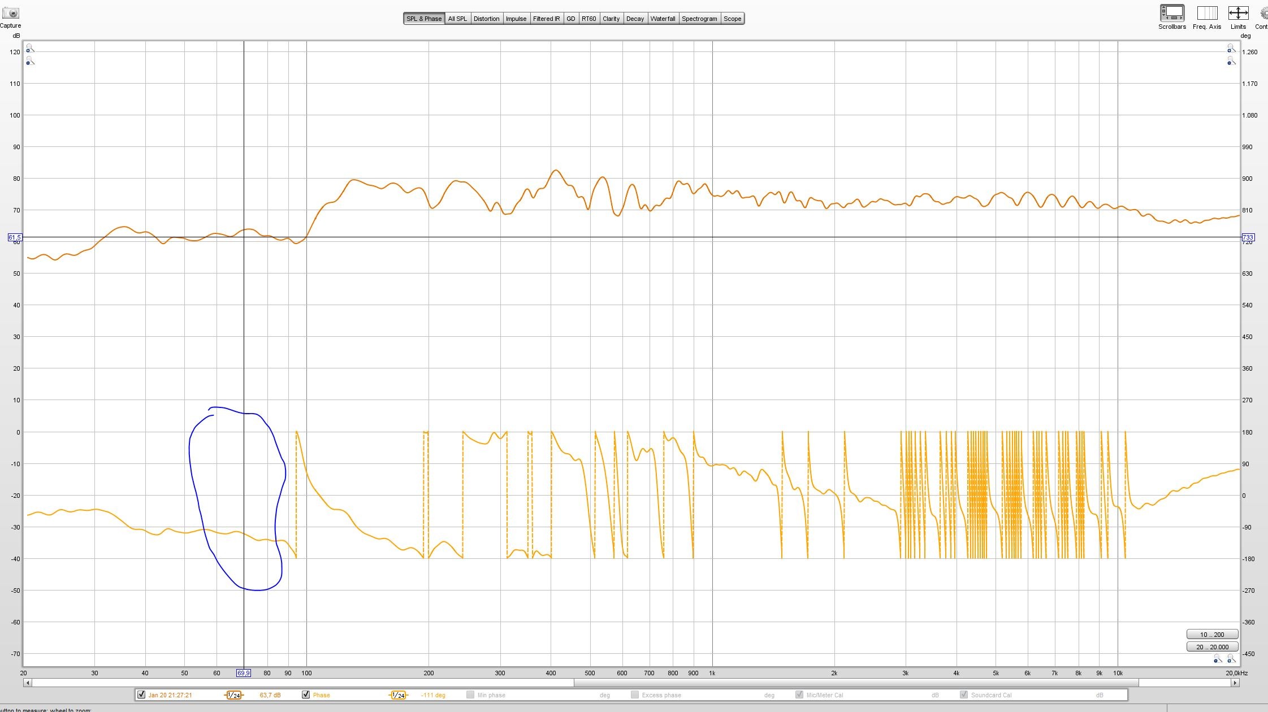Click top-right zoom-out magnifier on deg axis

(1231, 61)
